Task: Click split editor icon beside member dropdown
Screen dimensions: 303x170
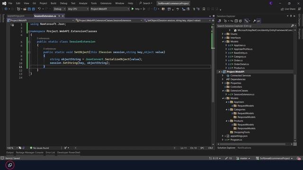Action: tap(213, 20)
